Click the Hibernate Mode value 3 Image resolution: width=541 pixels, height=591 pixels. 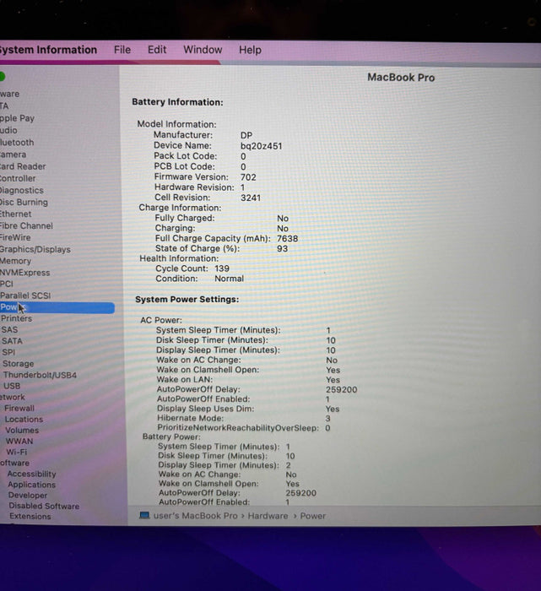coord(327,419)
